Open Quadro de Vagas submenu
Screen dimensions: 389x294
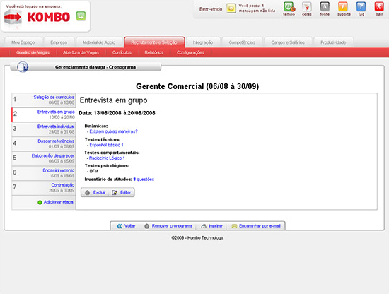click(x=33, y=52)
